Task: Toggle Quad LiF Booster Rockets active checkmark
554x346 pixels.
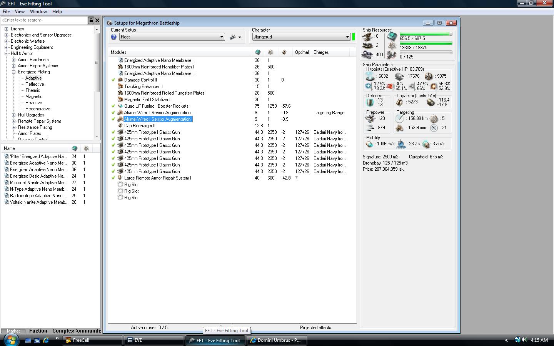Action: 113,106
